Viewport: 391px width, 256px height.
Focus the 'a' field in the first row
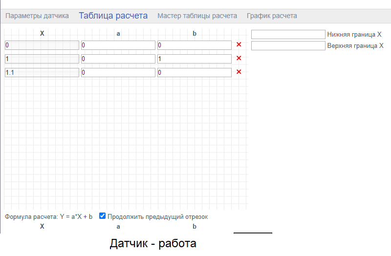pos(118,45)
